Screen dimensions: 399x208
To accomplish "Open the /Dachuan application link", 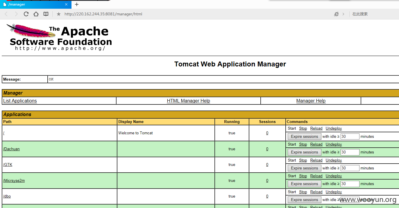I will click(11, 149).
